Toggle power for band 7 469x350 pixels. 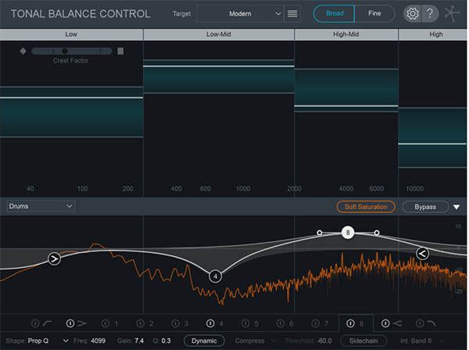[x=316, y=323]
